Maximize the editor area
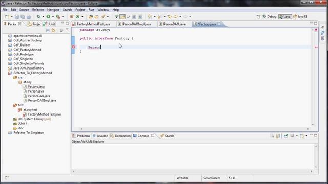 [x=316, y=24]
